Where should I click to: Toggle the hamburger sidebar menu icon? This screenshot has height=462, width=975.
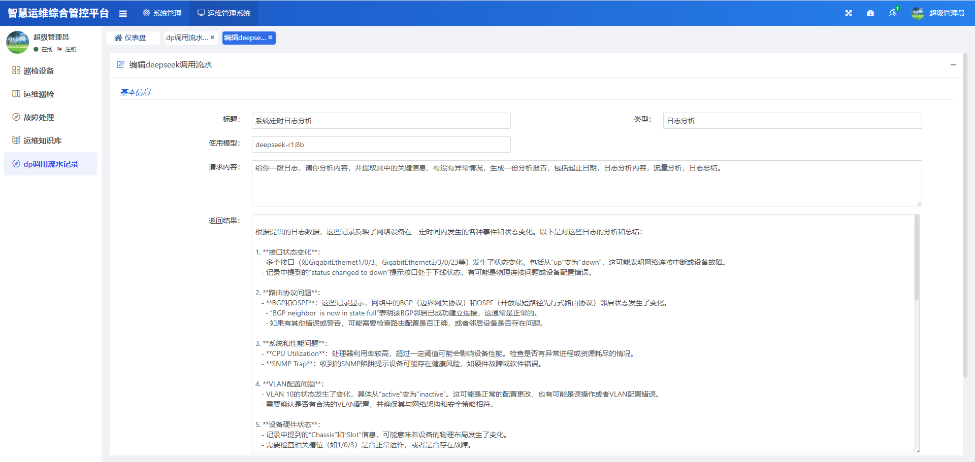[123, 14]
